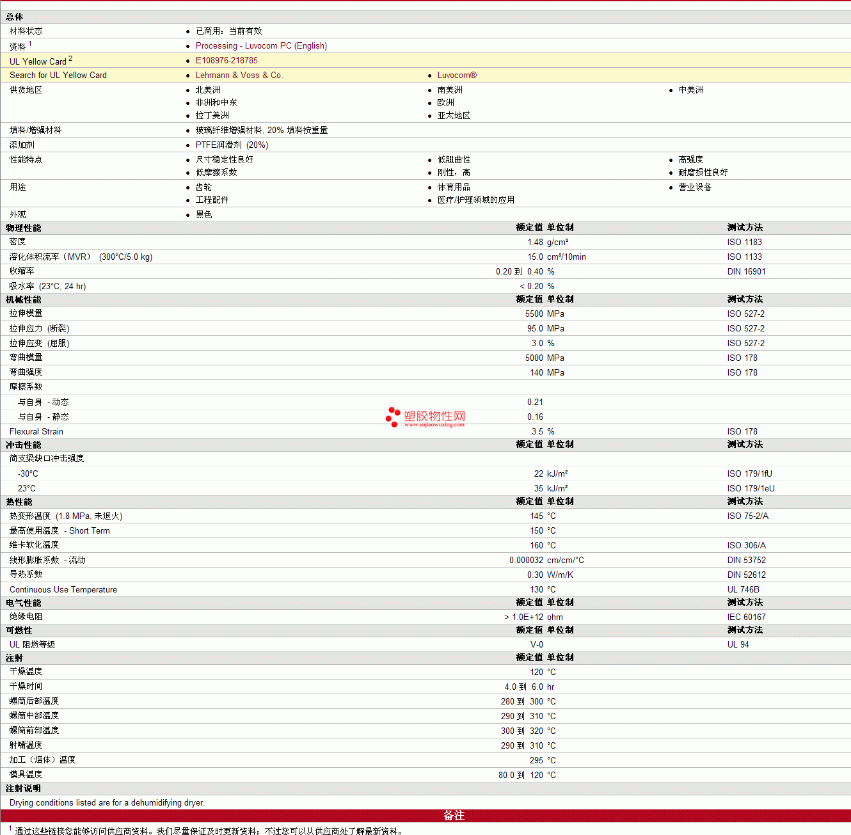Click the 齿轮 application entry

(x=203, y=187)
